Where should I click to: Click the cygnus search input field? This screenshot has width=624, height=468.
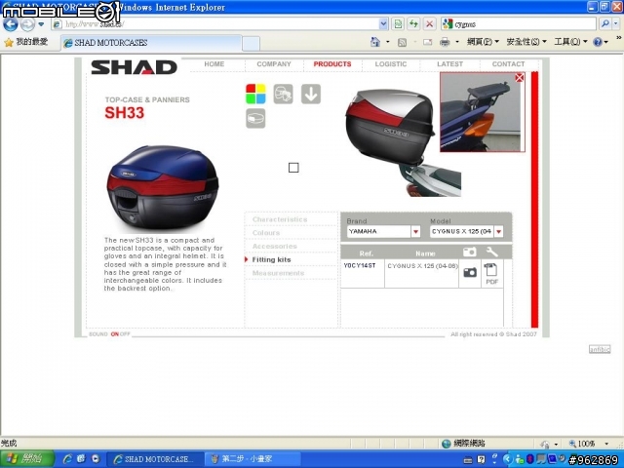524,23
